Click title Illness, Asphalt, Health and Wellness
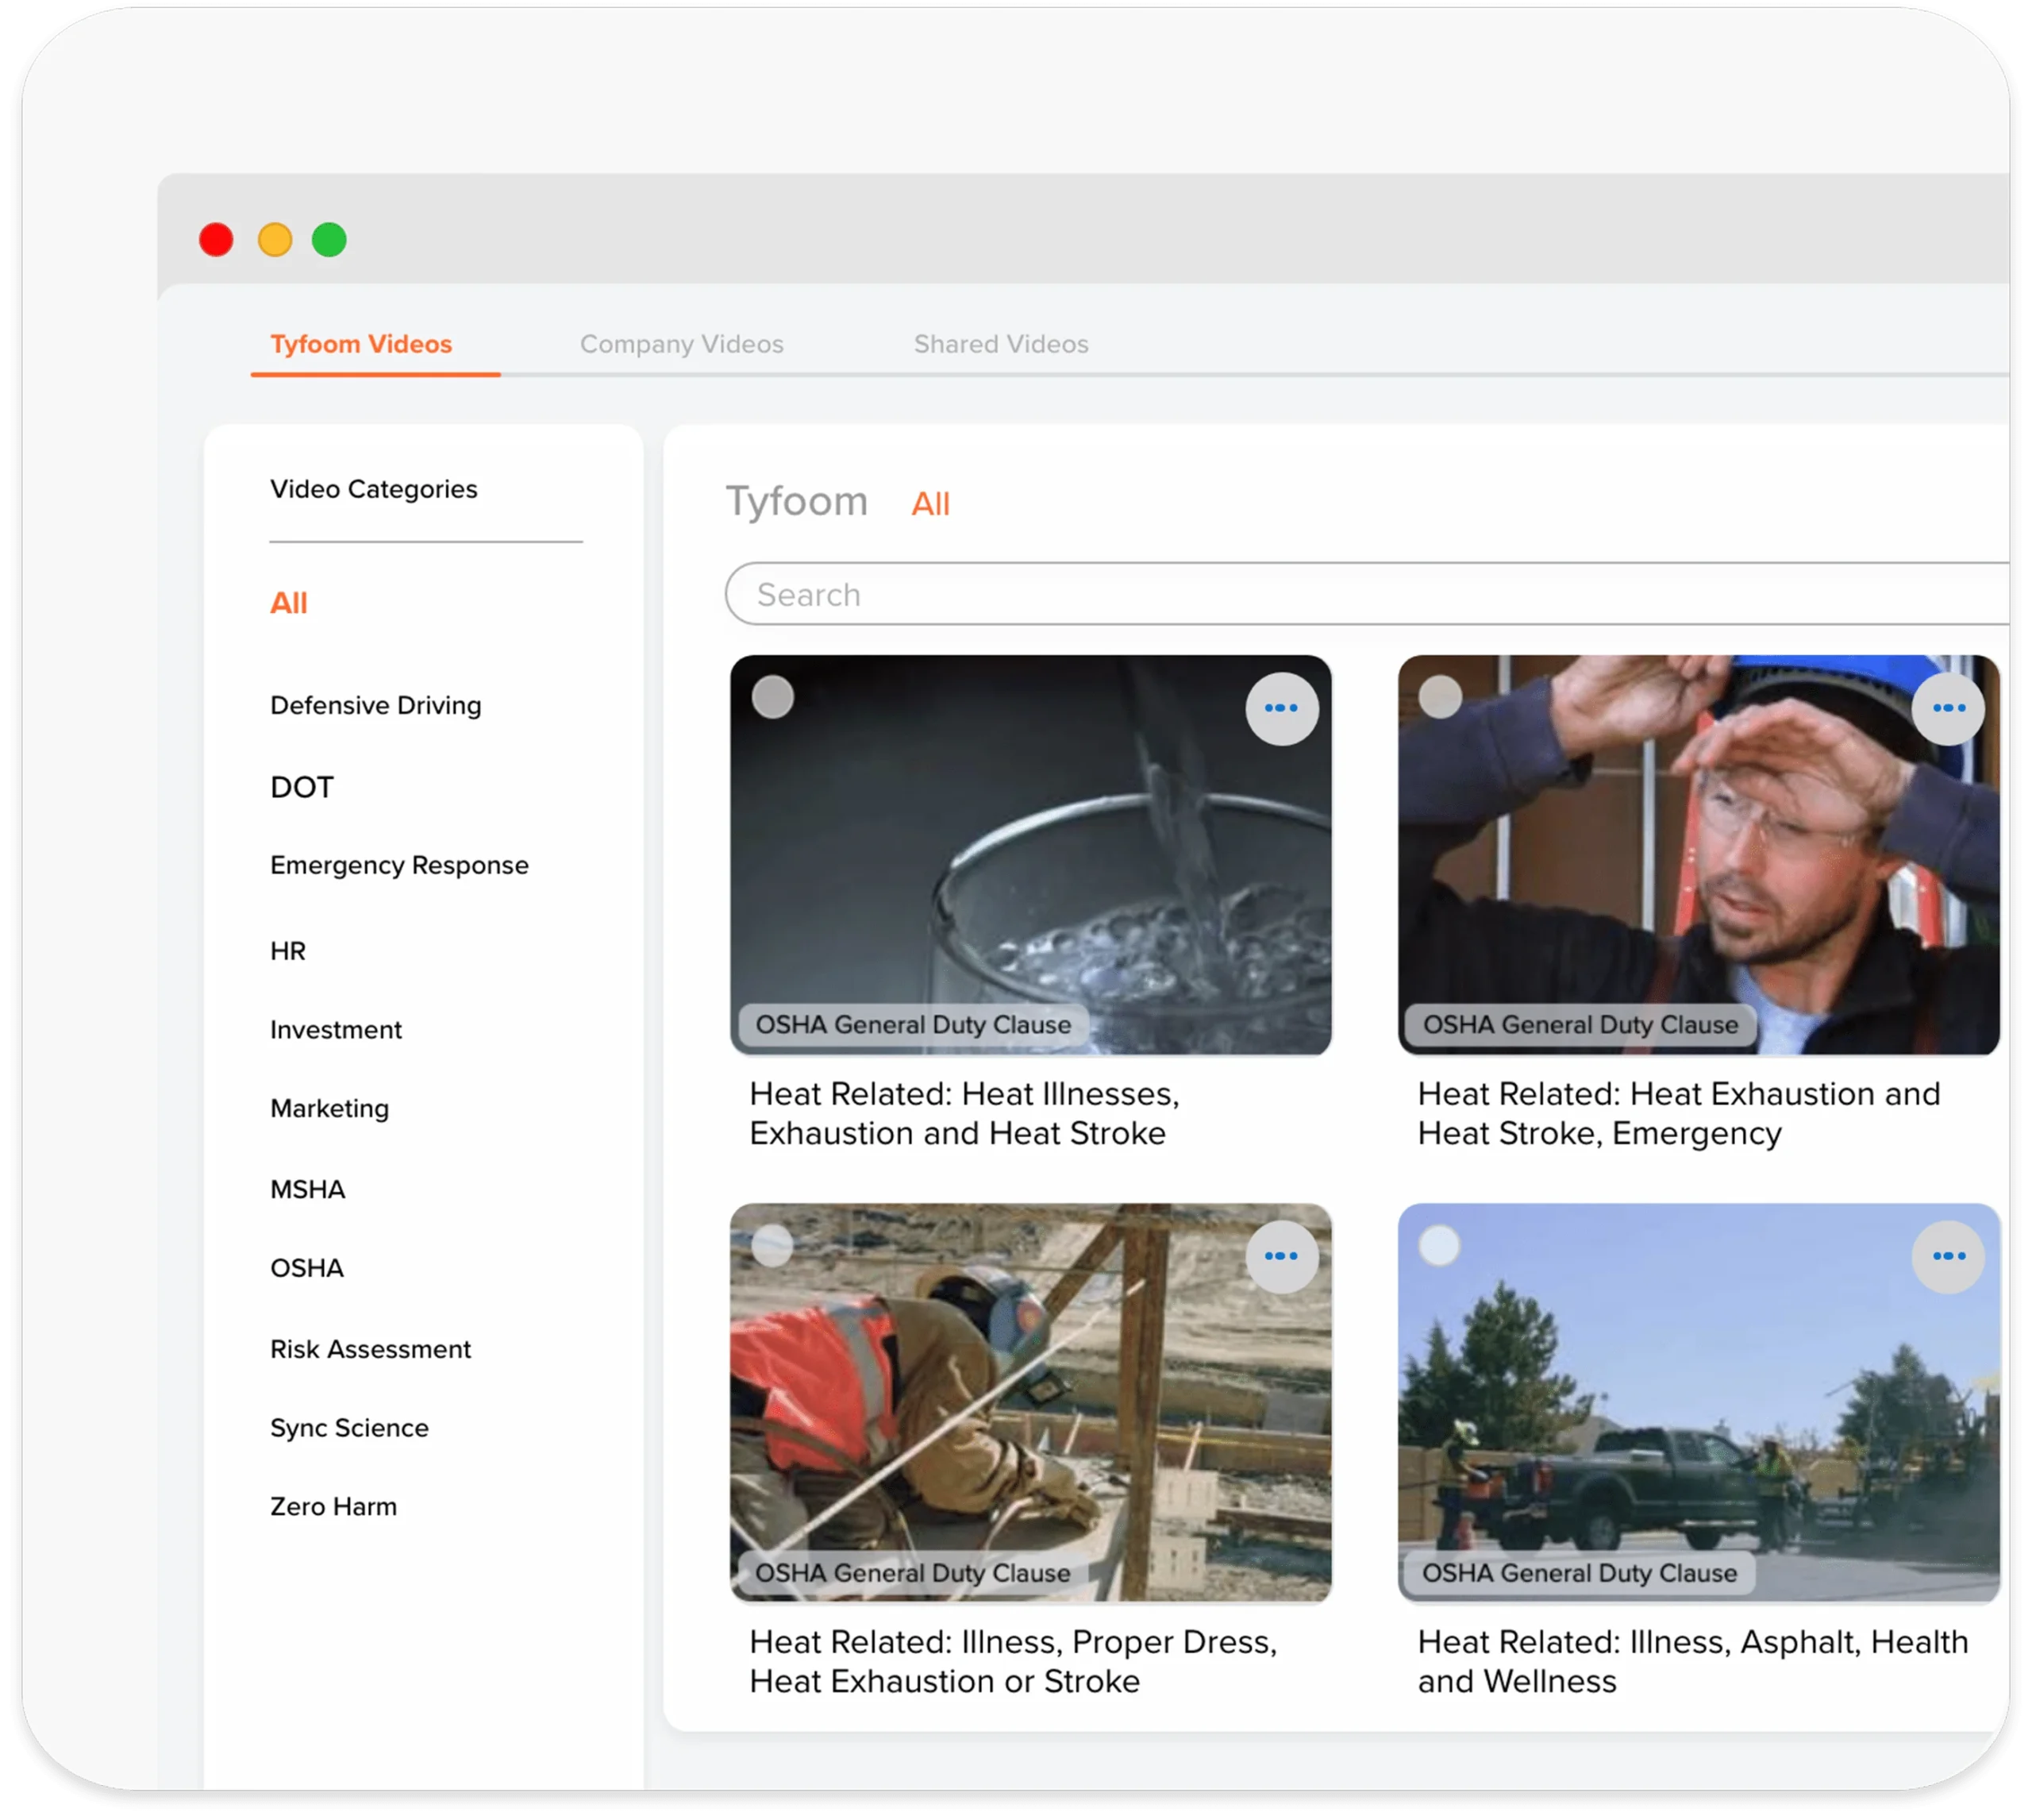The image size is (2032, 1820). (1693, 1662)
